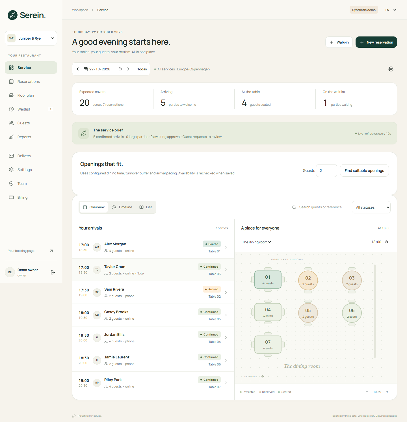Click the floor plan vertical scrollbar
The height and width of the screenshot is (422, 407).
tap(375, 311)
